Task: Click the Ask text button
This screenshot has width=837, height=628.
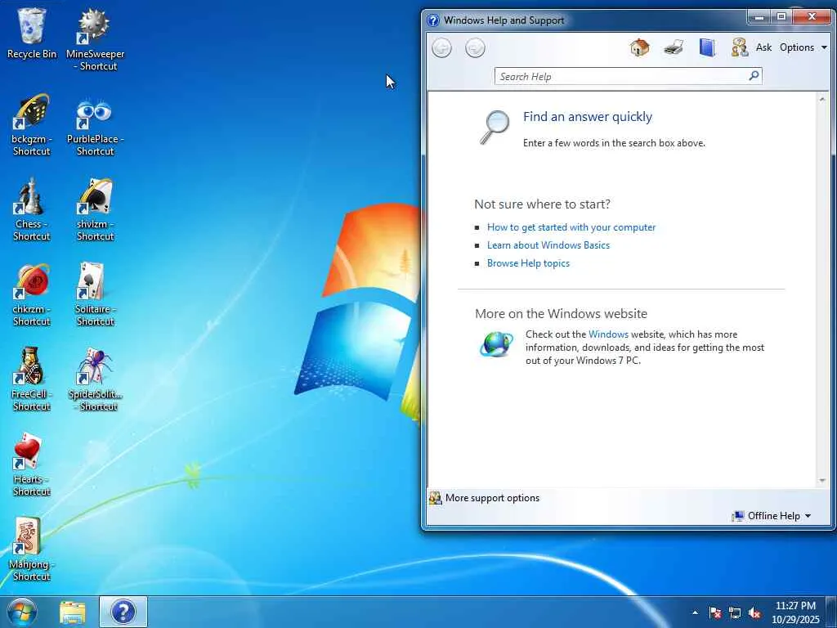Action: pos(764,47)
